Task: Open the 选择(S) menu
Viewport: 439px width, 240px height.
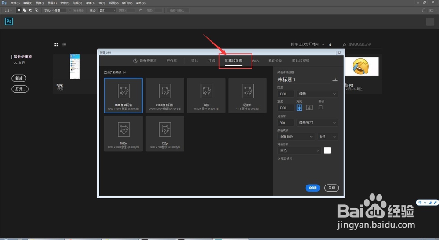Action: point(78,3)
